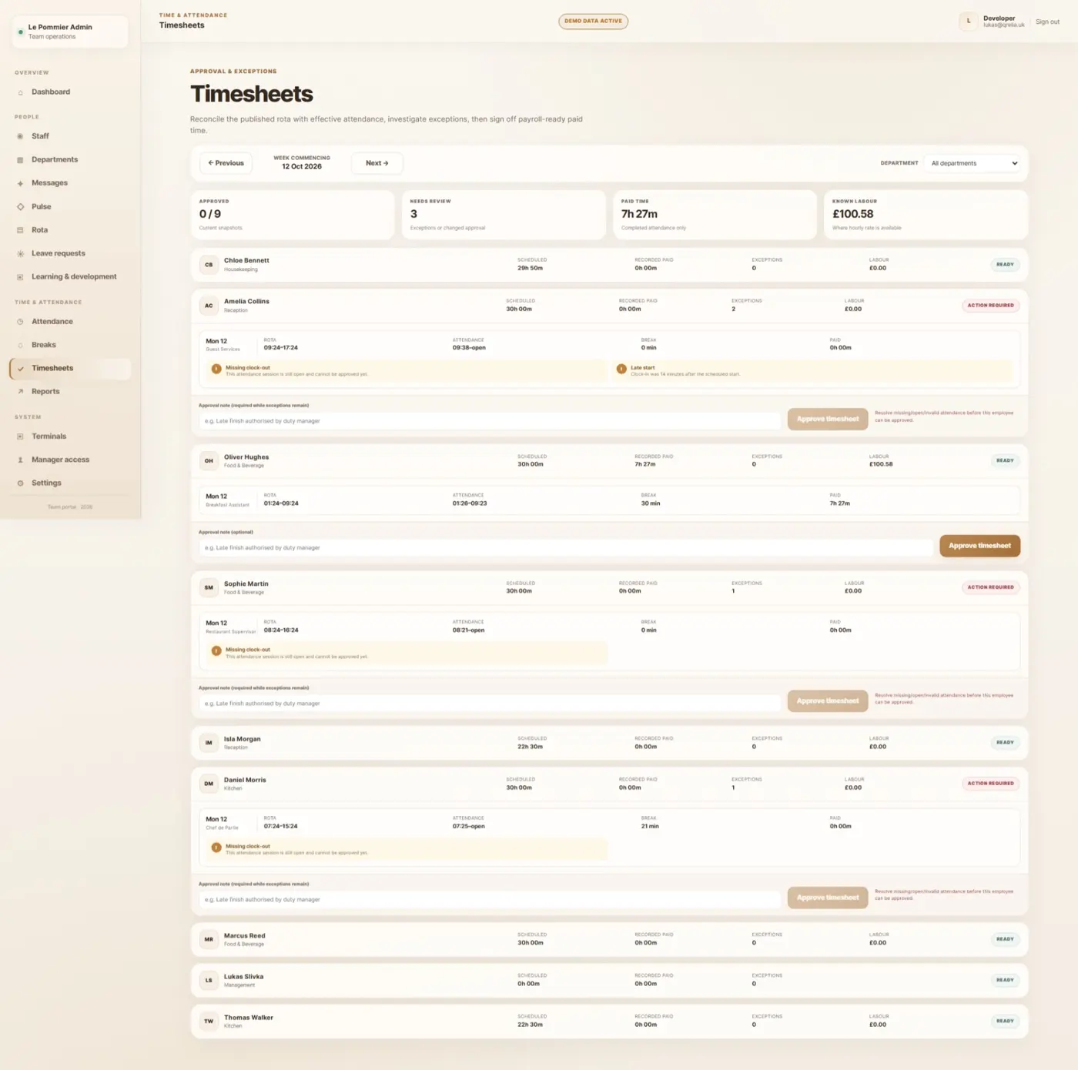Select the Staff icon in the sidebar
The width and height of the screenshot is (1078, 1070).
click(x=20, y=136)
